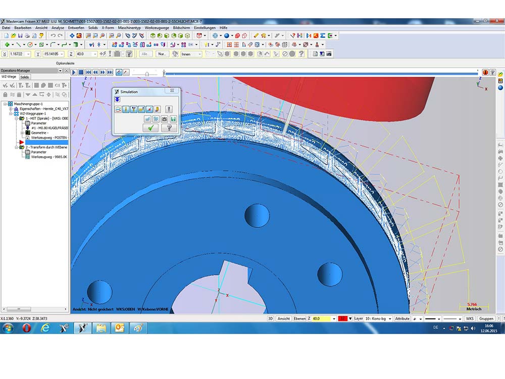Toggle the 3D mode button in status bar

coord(270,319)
